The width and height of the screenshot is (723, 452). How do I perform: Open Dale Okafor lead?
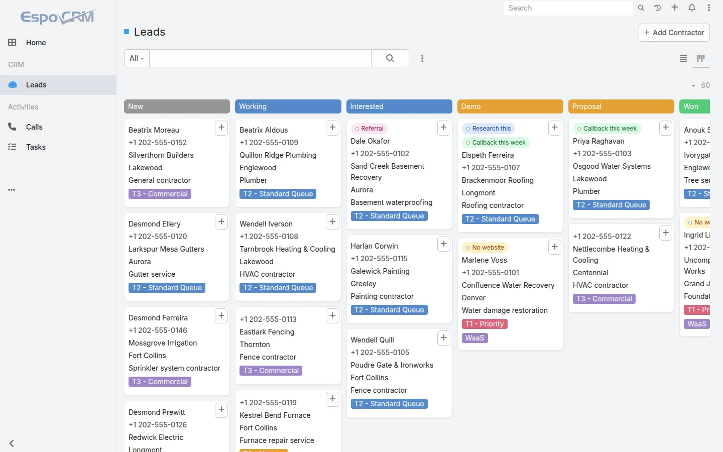[x=370, y=141]
